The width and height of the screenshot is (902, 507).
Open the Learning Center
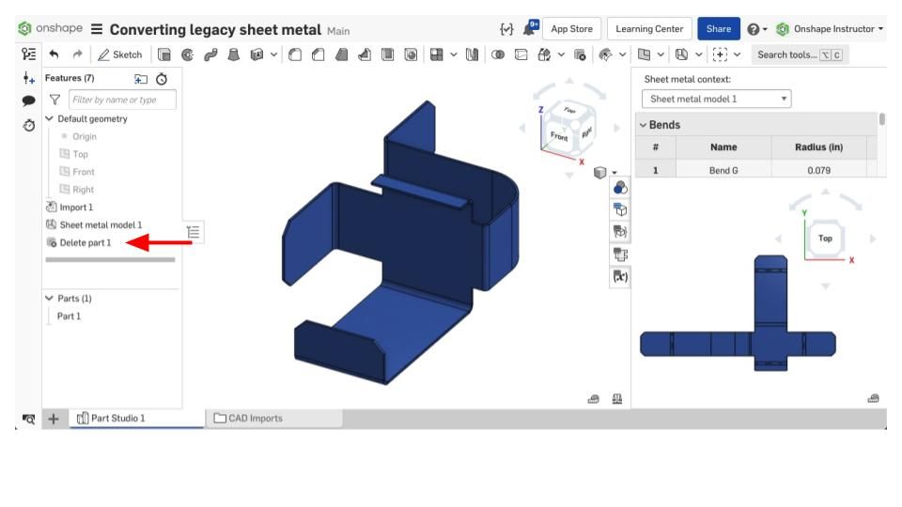click(x=649, y=28)
